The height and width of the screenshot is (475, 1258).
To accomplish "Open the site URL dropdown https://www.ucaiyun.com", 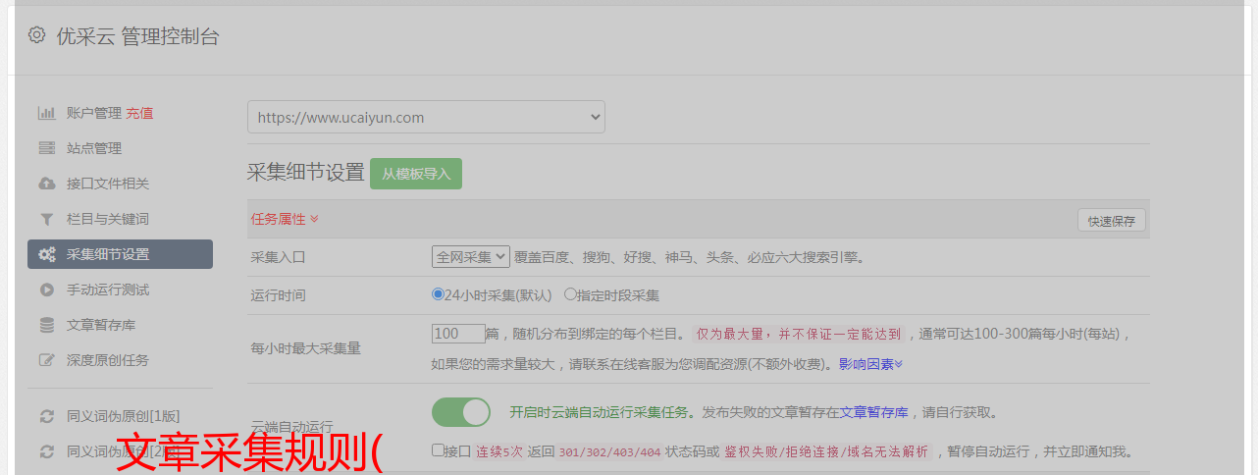I will point(426,117).
